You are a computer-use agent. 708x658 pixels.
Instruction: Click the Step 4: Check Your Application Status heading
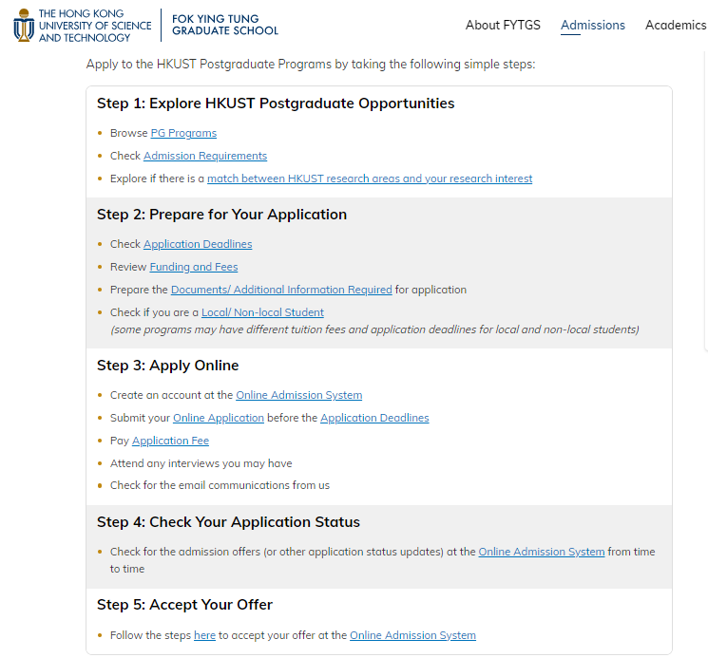[228, 522]
